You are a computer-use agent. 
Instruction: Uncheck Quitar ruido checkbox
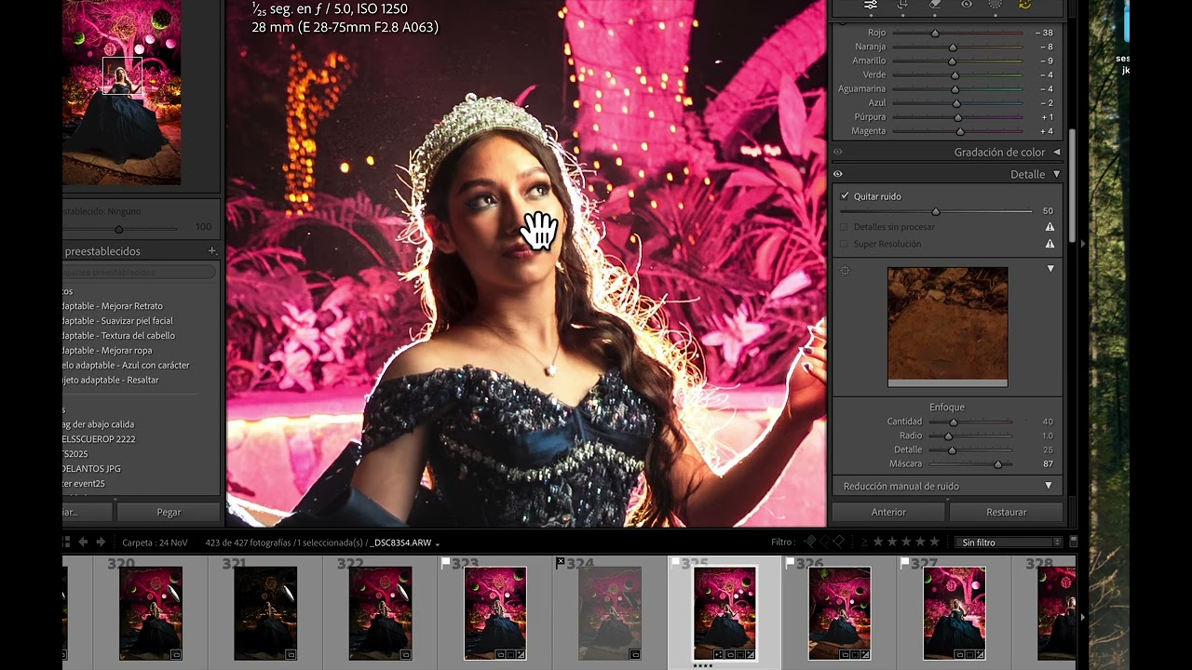pyautogui.click(x=845, y=196)
